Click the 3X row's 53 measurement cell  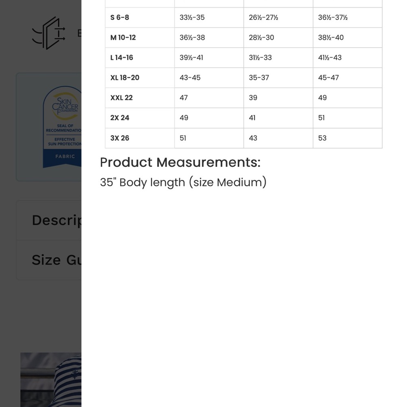tap(348, 138)
